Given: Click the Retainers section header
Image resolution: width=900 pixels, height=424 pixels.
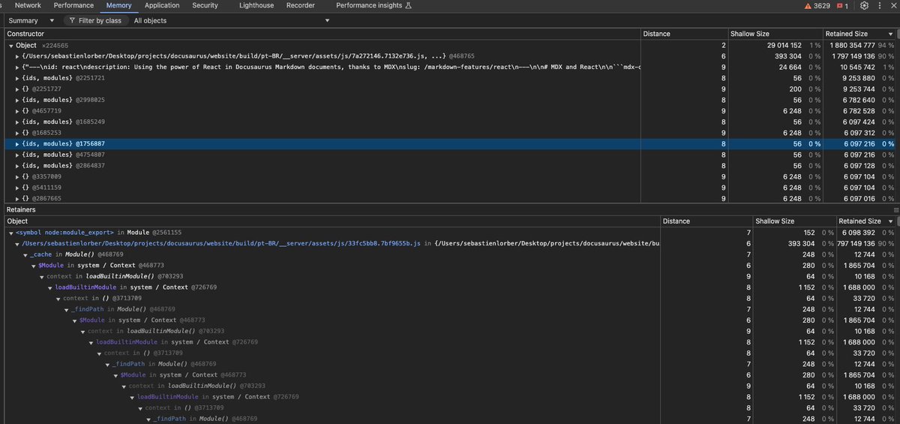Looking at the screenshot, I should click(22, 210).
